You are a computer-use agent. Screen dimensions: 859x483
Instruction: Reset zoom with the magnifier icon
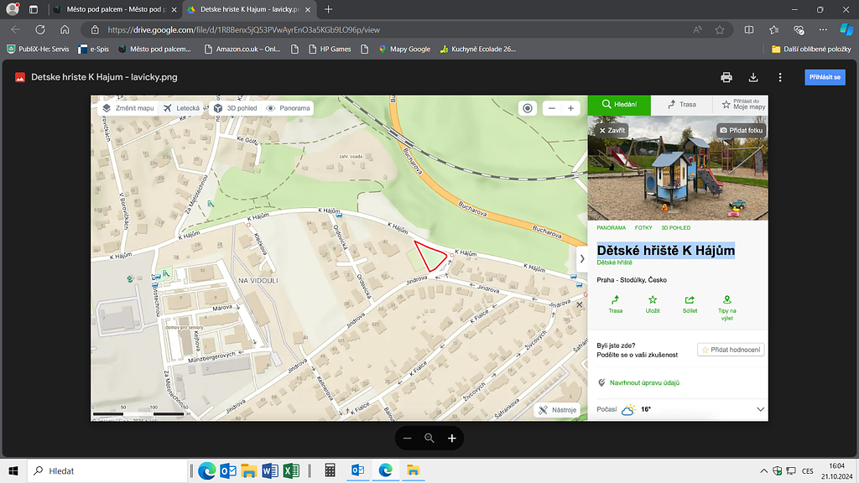pyautogui.click(x=429, y=439)
